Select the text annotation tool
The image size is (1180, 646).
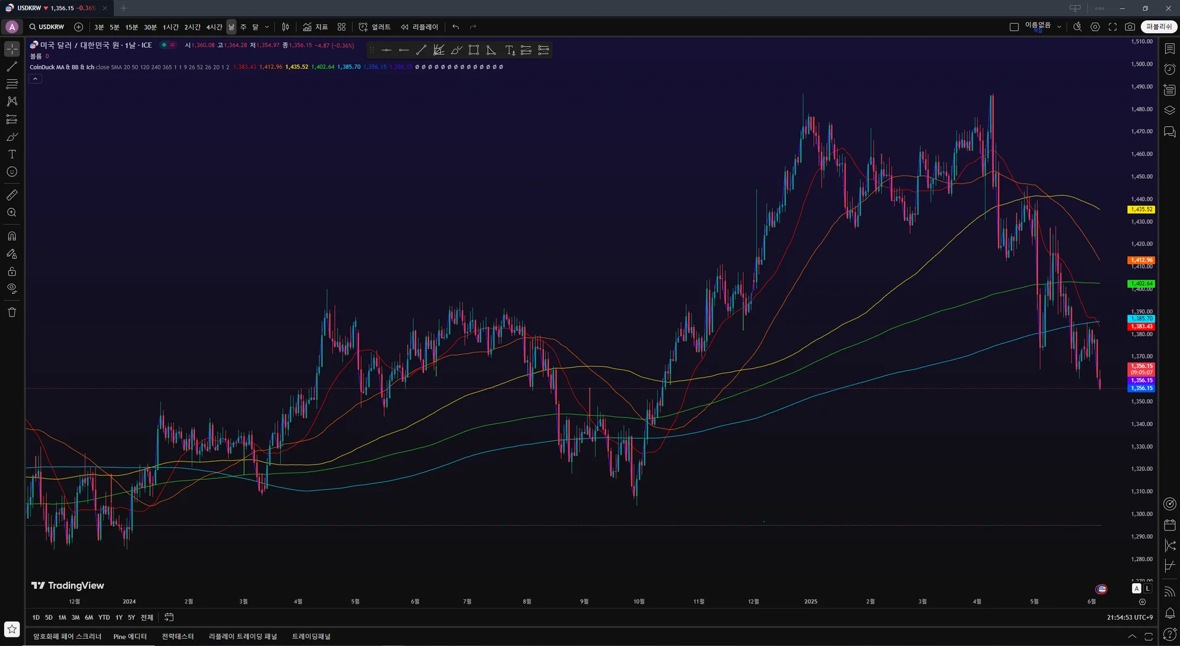pyautogui.click(x=12, y=154)
